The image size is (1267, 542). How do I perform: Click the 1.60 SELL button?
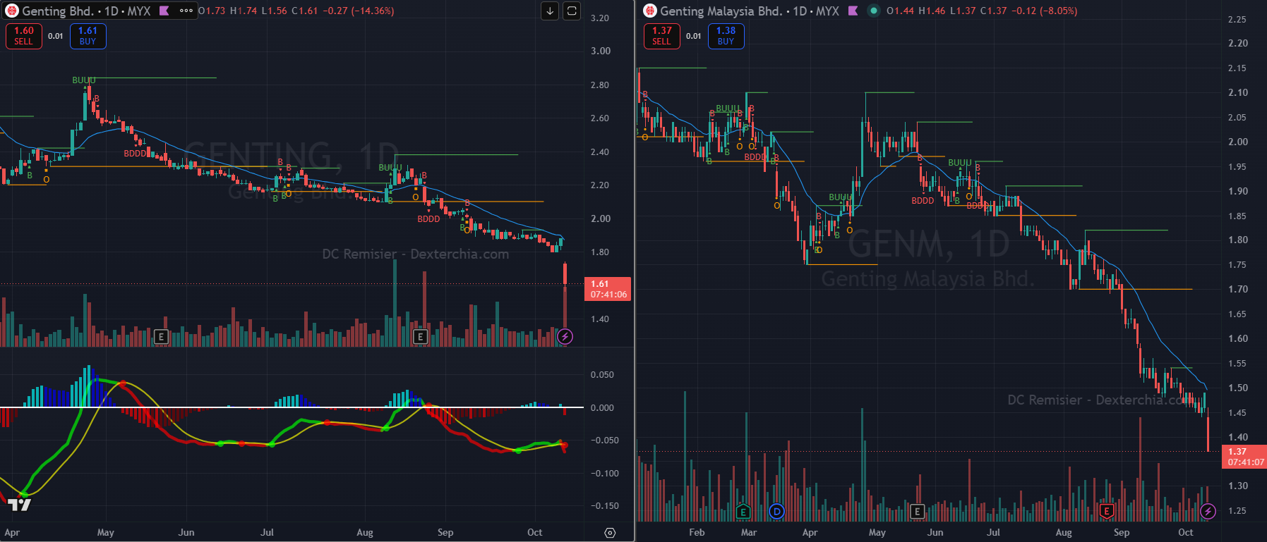coord(24,36)
